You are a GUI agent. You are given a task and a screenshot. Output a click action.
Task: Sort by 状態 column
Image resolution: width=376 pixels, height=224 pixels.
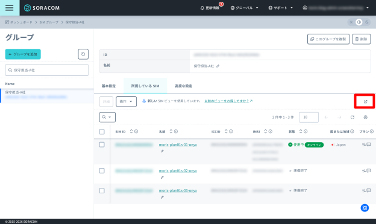tap(301, 131)
